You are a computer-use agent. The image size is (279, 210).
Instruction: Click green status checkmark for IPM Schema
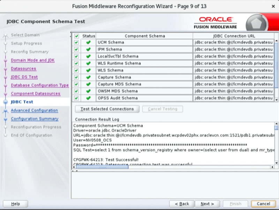tap(88, 49)
